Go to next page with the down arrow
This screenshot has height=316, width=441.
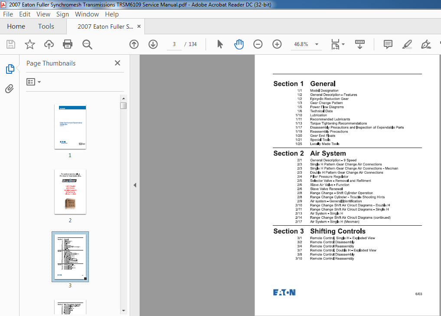pyautogui.click(x=153, y=44)
